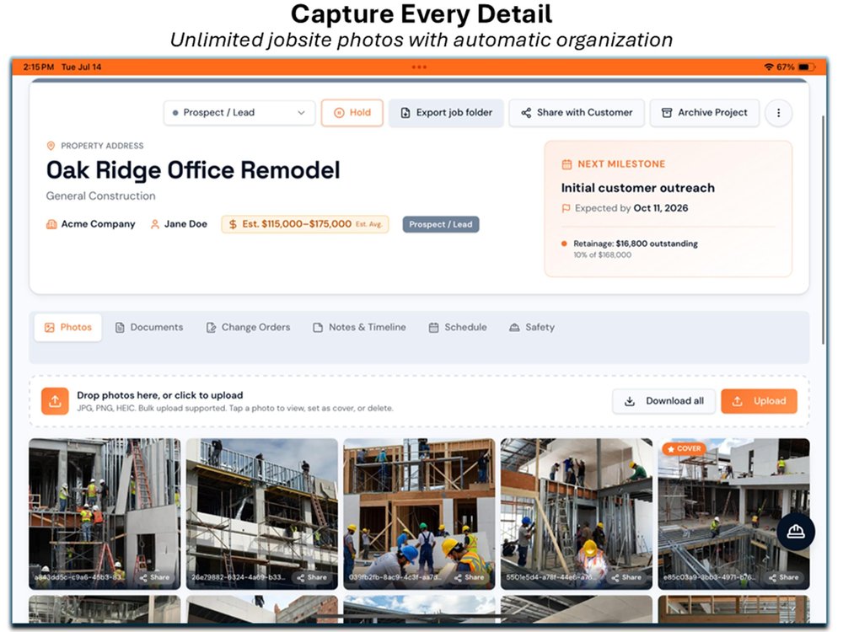Screen dimensions: 843x632
Task: Click the orange upload icon in the drop zone
Action: point(56,401)
